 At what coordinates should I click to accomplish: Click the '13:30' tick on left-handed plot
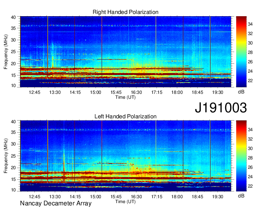(55, 197)
